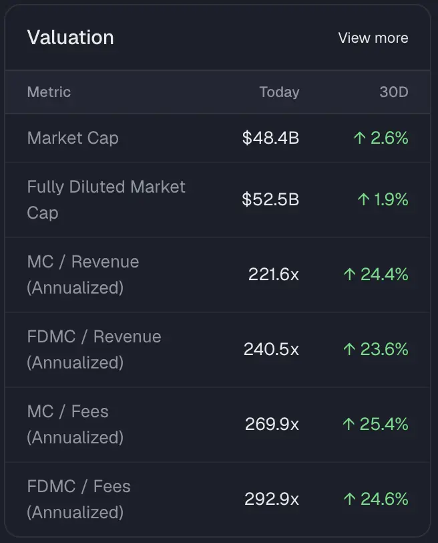Click the $52.5B fully diluted value

tap(270, 200)
